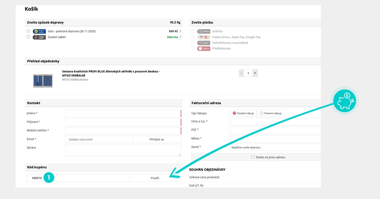The image size is (380, 199).
Task: Open the Země country dropdown
Action: click(x=275, y=147)
